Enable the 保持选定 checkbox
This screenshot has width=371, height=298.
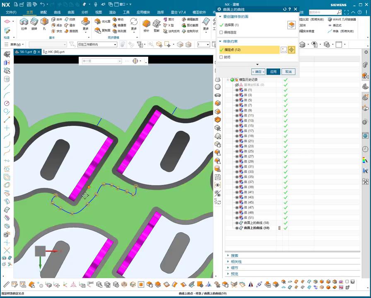(221, 32)
